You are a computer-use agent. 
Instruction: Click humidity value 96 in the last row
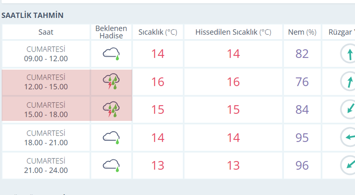click(302, 165)
